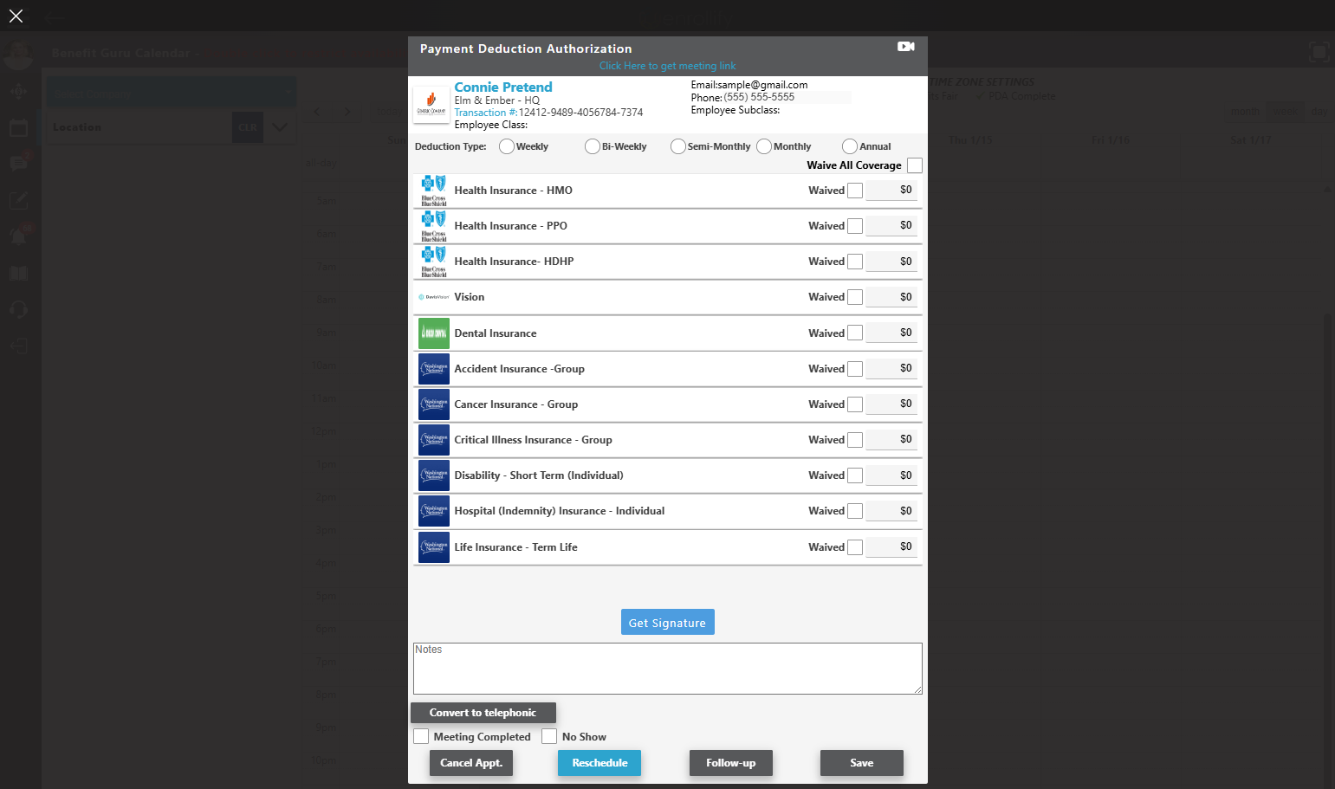
Task: Click Convert to telephonic
Action: click(x=483, y=713)
